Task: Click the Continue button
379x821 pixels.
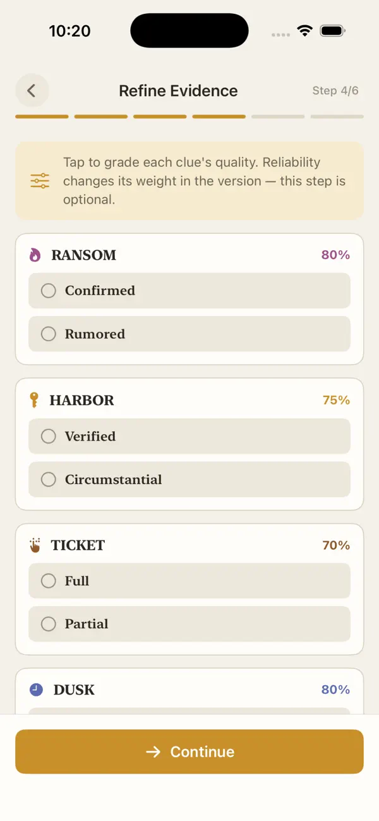Action: click(189, 751)
